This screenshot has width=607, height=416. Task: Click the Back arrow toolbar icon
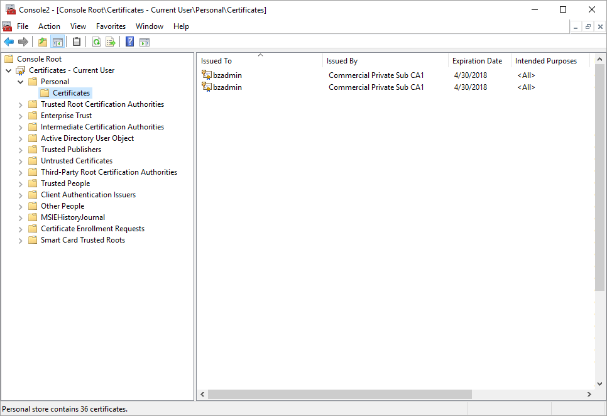pos(9,42)
